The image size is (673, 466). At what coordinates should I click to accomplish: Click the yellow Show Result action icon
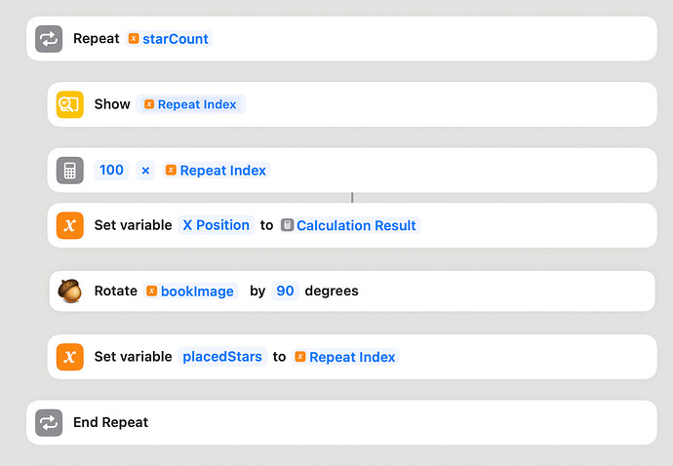click(x=70, y=104)
